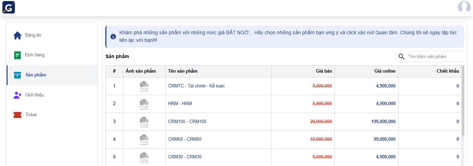Go to the Đơn hàng section
This screenshot has width=473, height=166.
[35, 55]
